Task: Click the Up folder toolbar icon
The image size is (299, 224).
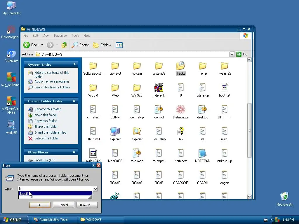Action: (64, 45)
